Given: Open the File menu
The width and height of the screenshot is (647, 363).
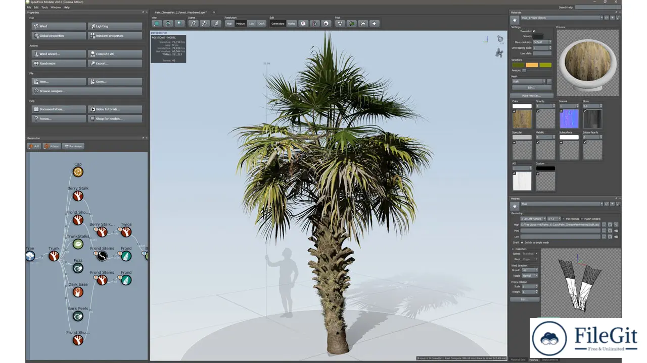Looking at the screenshot, I should click(29, 8).
